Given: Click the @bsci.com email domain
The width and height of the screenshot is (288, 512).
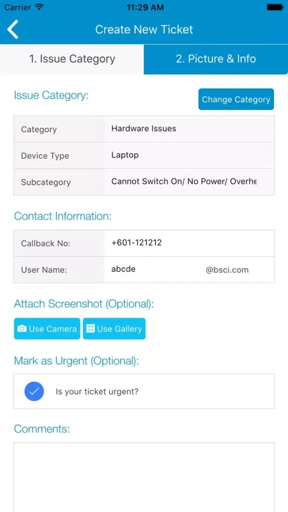Looking at the screenshot, I should [227, 270].
